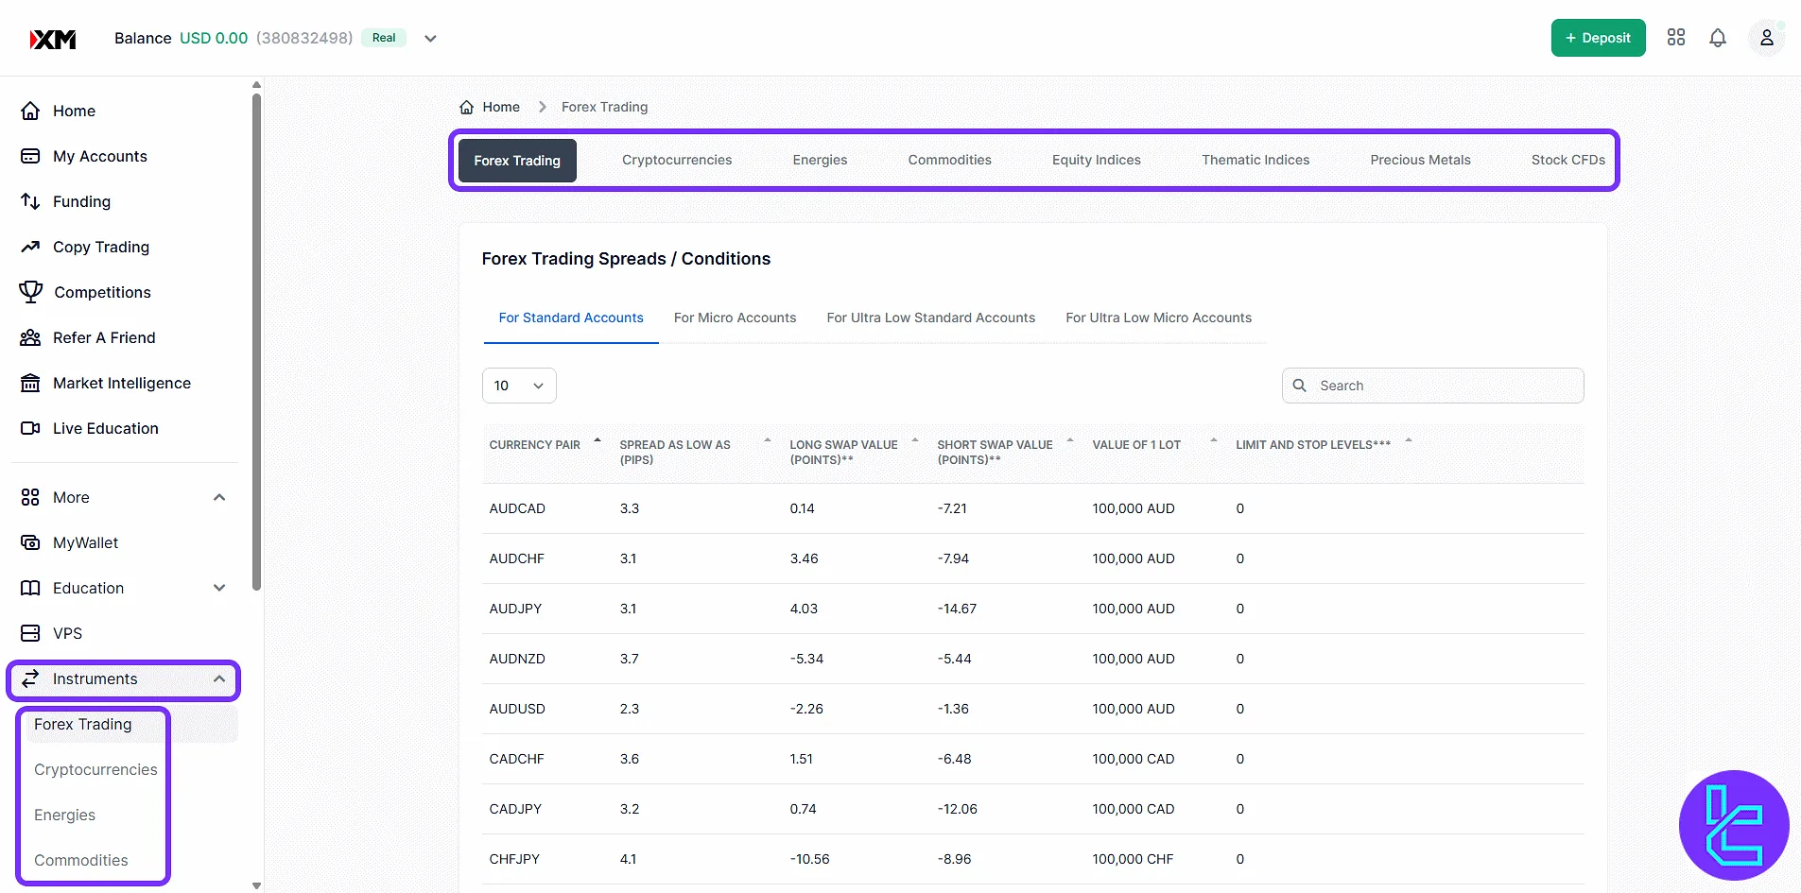This screenshot has width=1801, height=893.
Task: Expand the Education section chevron
Action: click(x=219, y=588)
